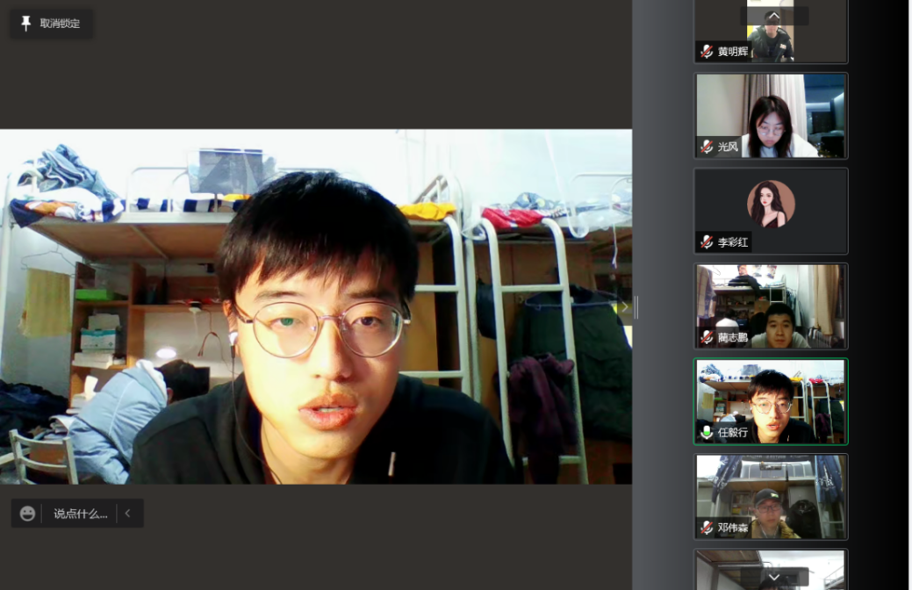The height and width of the screenshot is (590, 912).
Task: Click muted mic icon on 李彩红 tile
Action: pos(707,241)
